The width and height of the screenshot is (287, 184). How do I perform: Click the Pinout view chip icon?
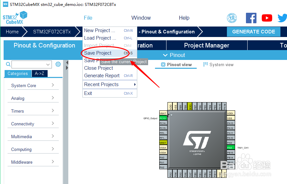click(163, 64)
